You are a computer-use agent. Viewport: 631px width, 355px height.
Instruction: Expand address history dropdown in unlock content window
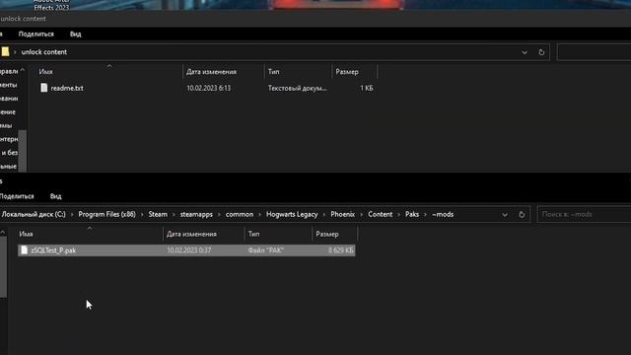pyautogui.click(x=525, y=52)
